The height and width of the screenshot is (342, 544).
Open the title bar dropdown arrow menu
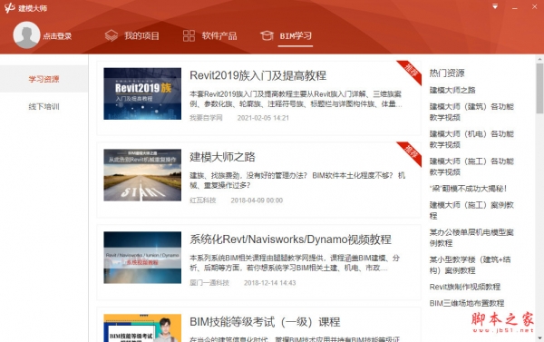[495, 6]
